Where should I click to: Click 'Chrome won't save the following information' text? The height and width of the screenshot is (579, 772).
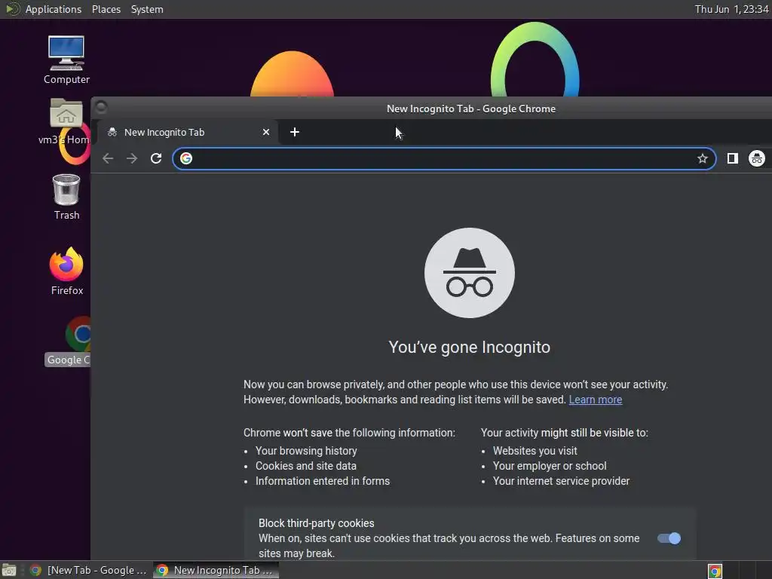349,433
